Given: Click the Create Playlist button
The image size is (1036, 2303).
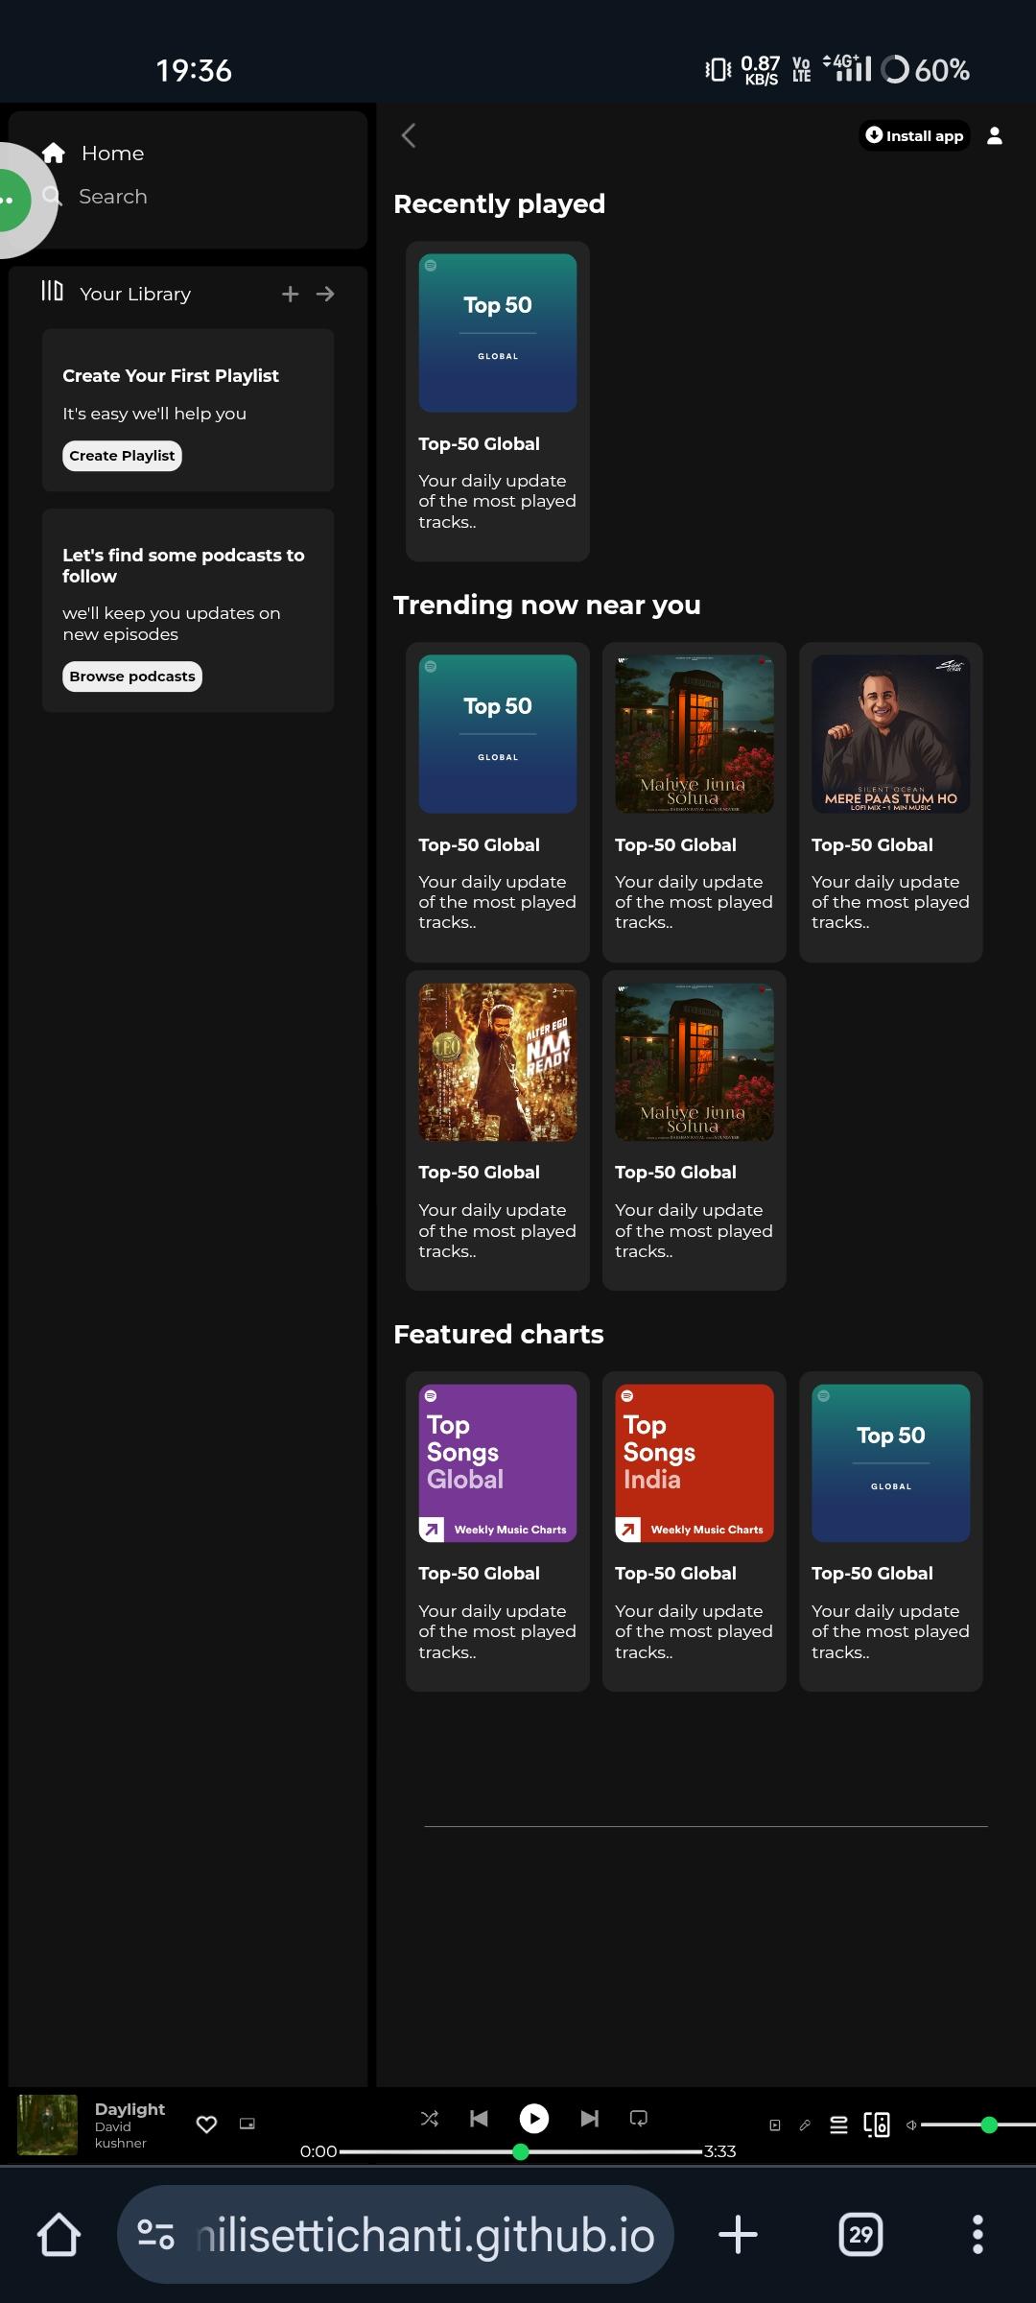Looking at the screenshot, I should tap(122, 456).
